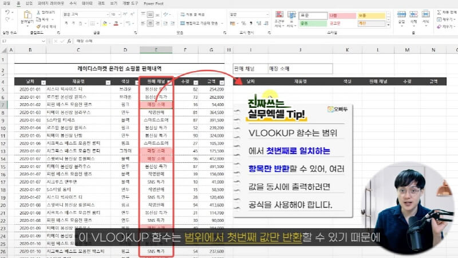The image size is (458, 258).
Task: Open the number format combo box
Action: click(x=249, y=14)
